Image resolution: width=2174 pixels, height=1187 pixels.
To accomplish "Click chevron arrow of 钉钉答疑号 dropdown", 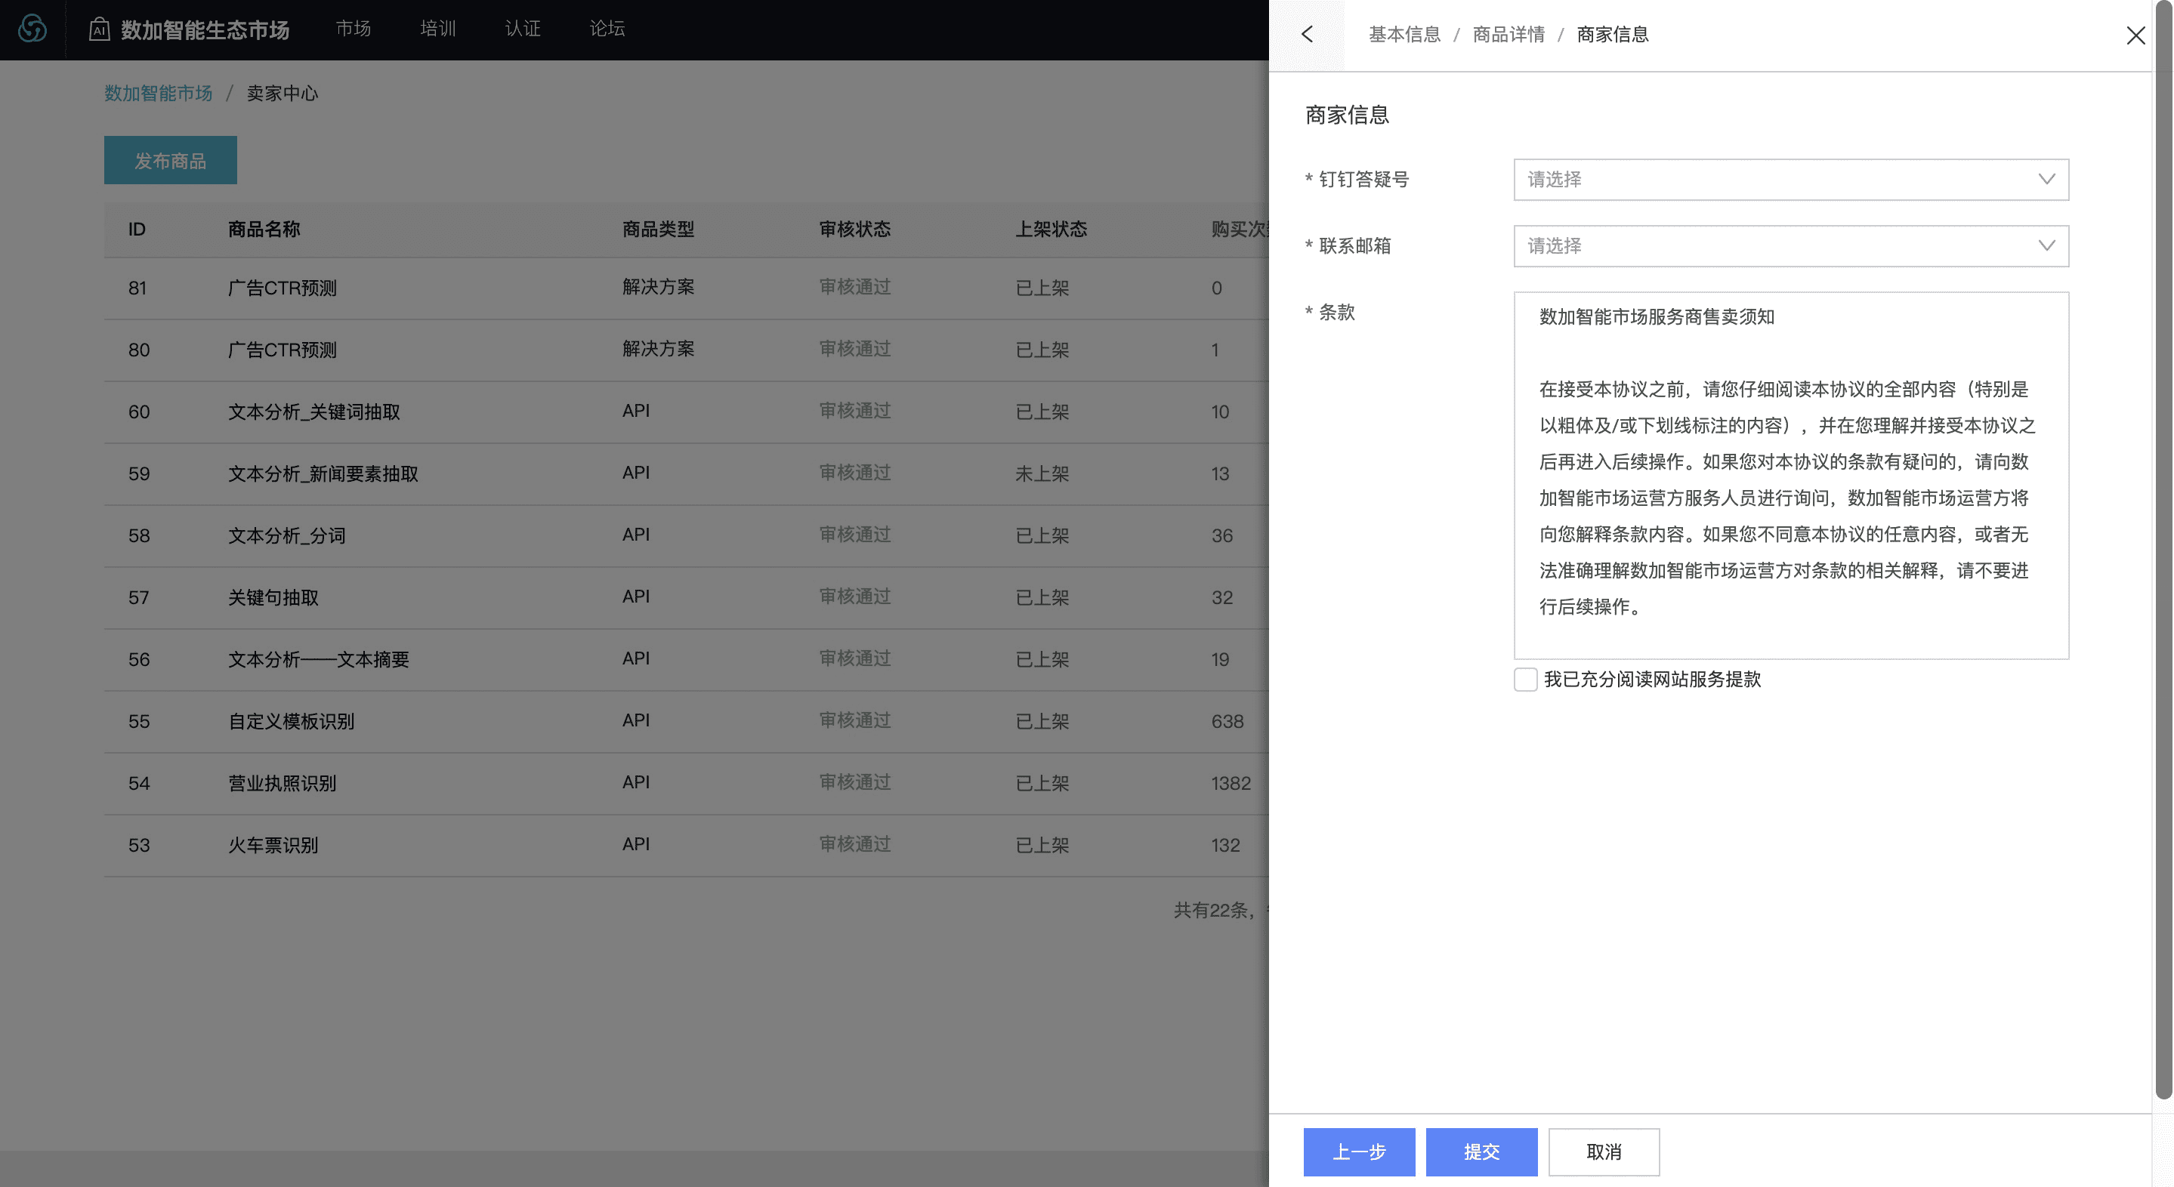I will pyautogui.click(x=2046, y=180).
